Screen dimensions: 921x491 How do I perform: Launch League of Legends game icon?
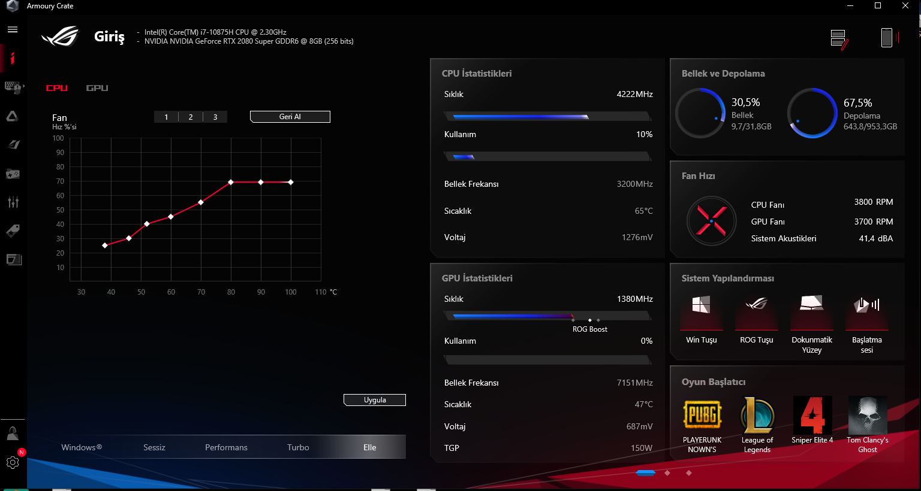(x=757, y=414)
